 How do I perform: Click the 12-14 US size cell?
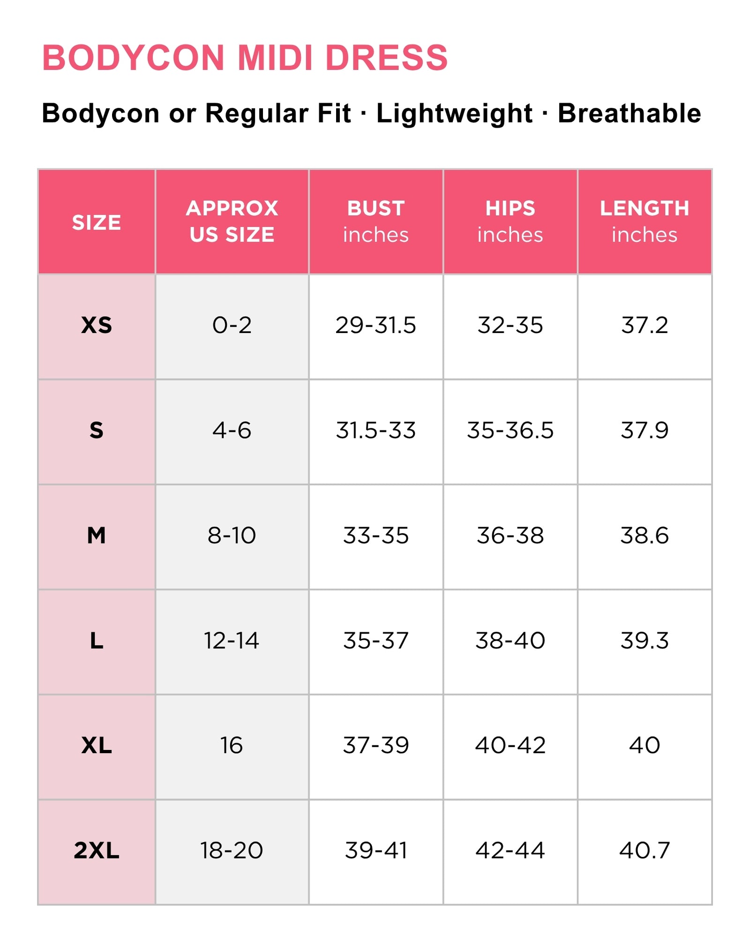point(232,642)
